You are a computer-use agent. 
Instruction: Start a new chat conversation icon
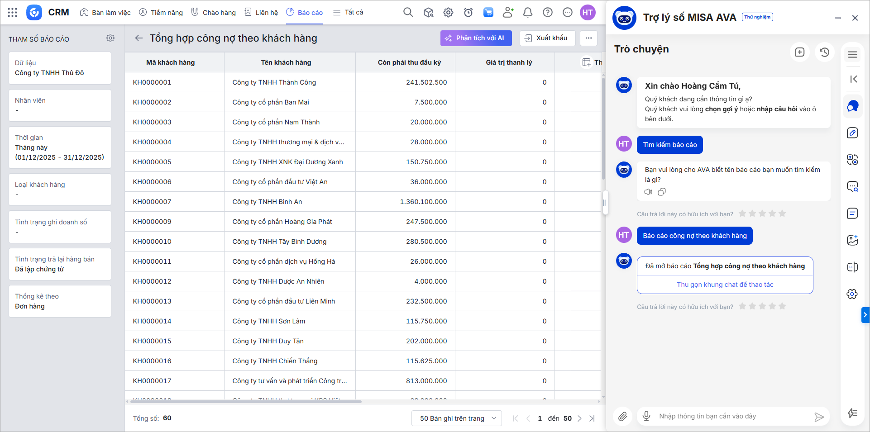click(x=799, y=52)
